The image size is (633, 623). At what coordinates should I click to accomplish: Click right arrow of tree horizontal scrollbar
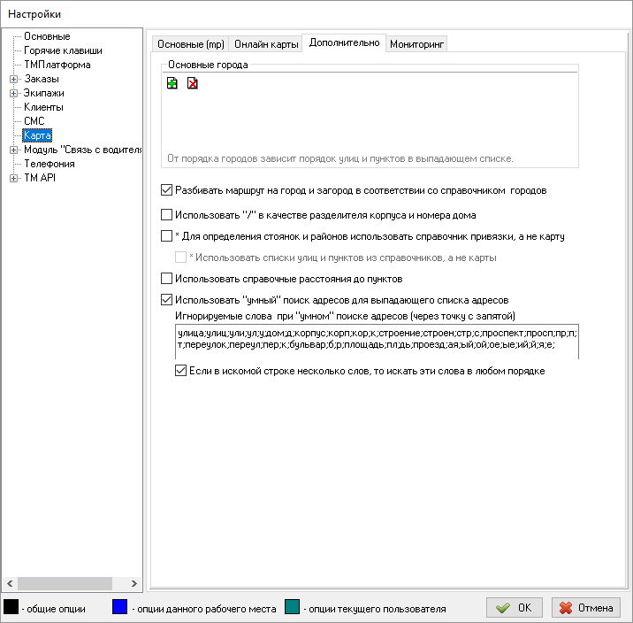pyautogui.click(x=134, y=583)
